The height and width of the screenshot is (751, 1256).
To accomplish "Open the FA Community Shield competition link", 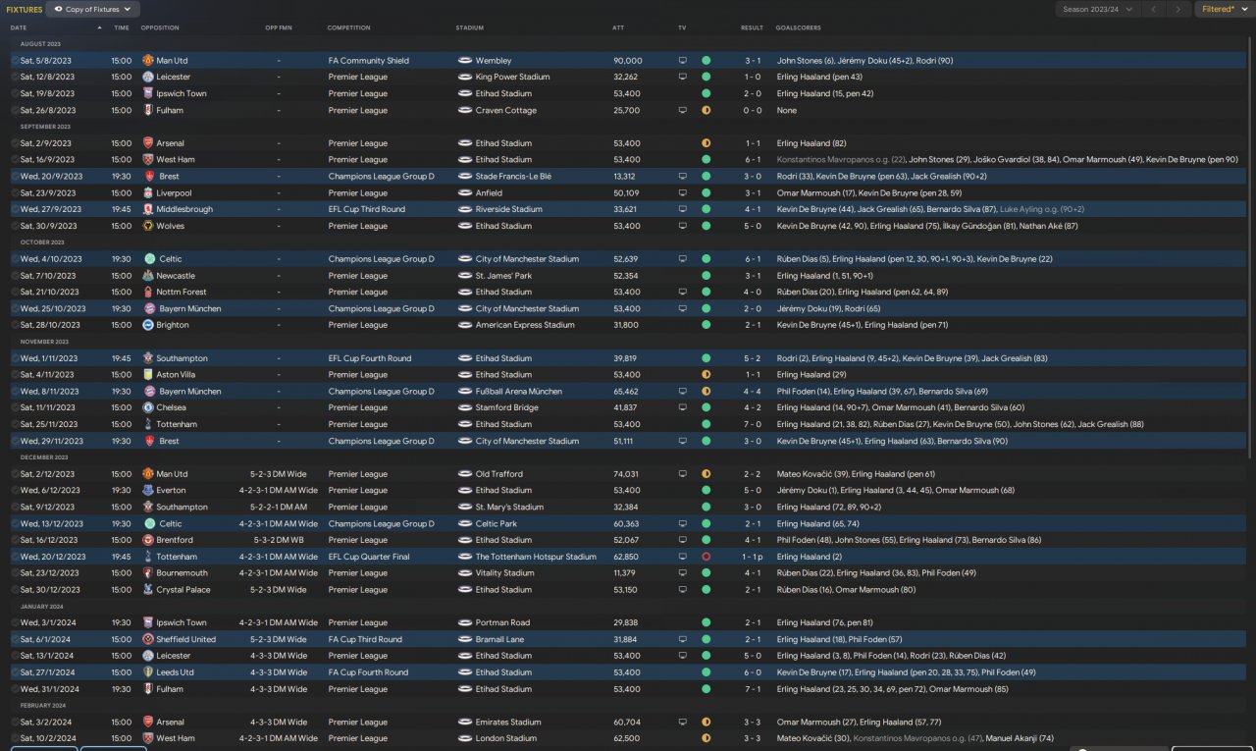I will [369, 61].
